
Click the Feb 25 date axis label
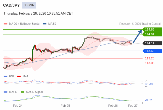click(65, 106)
